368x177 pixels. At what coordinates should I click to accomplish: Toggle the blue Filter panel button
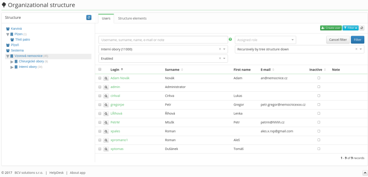coord(351,28)
